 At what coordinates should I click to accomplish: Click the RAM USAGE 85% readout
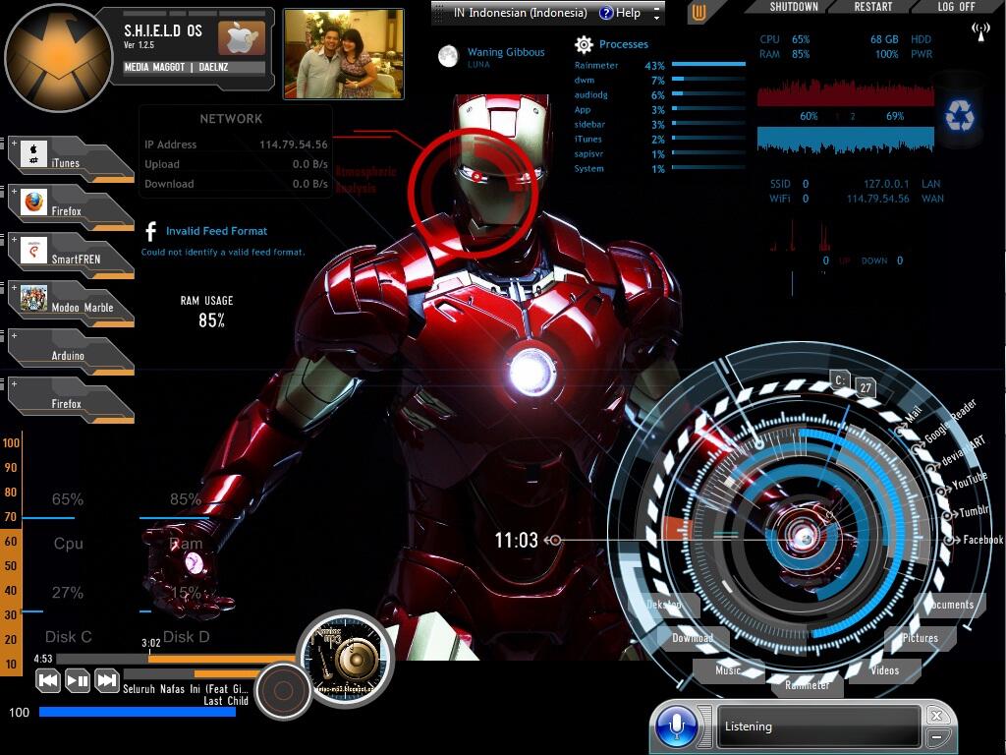click(207, 312)
